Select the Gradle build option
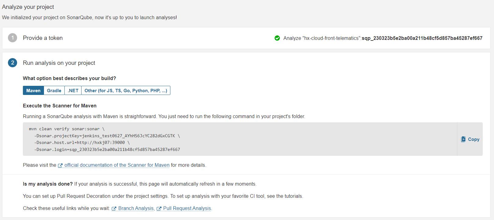This screenshot has width=494, height=220. (x=54, y=91)
